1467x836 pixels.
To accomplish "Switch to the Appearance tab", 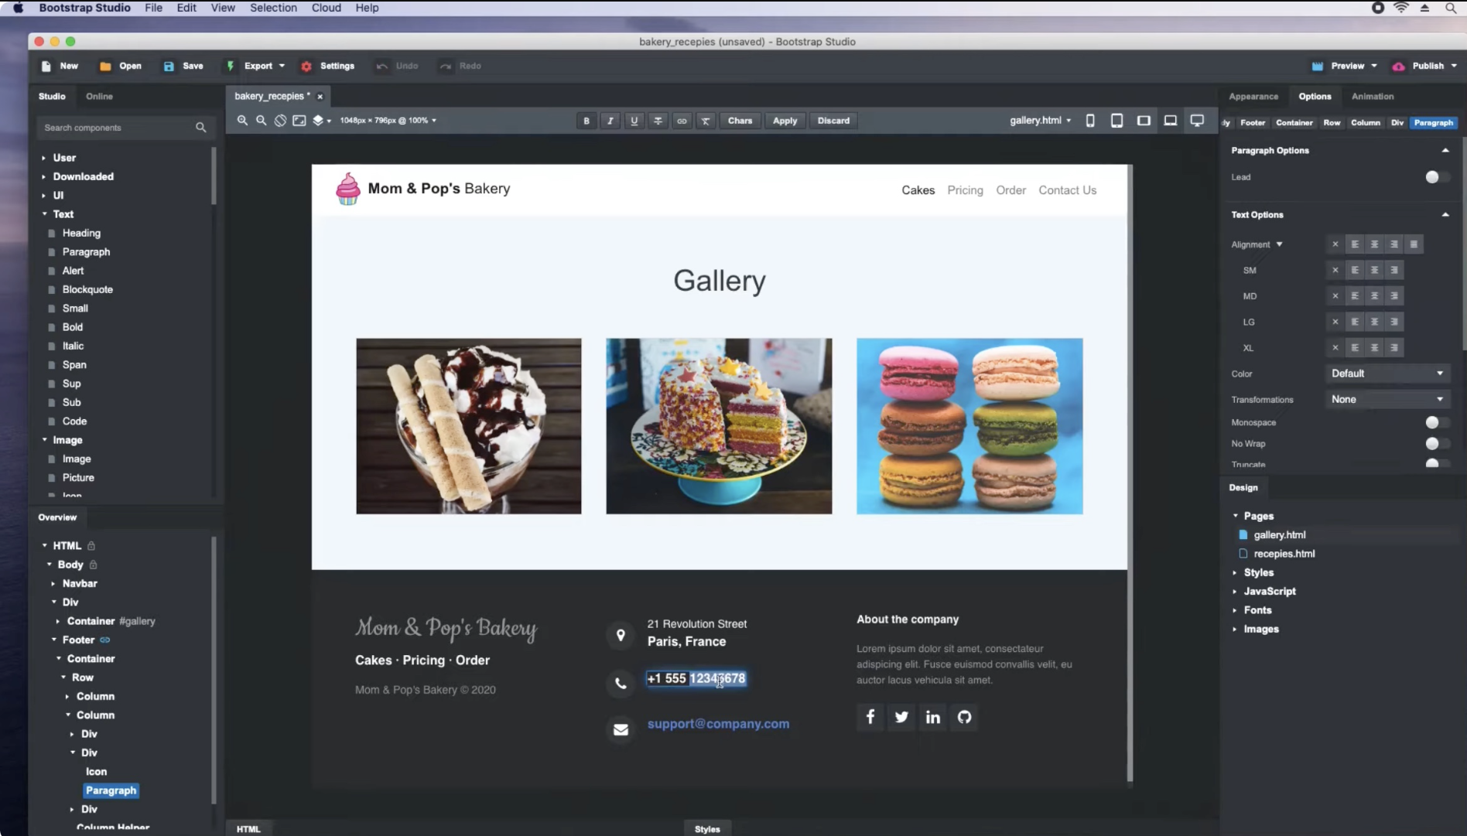I will tap(1253, 97).
